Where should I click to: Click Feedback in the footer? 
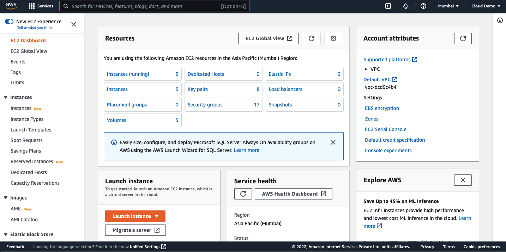point(16,247)
